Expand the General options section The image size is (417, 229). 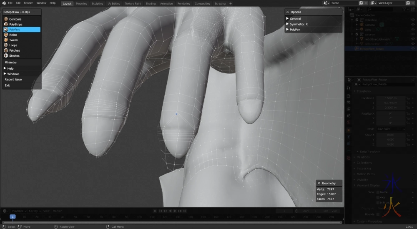[x=295, y=19]
